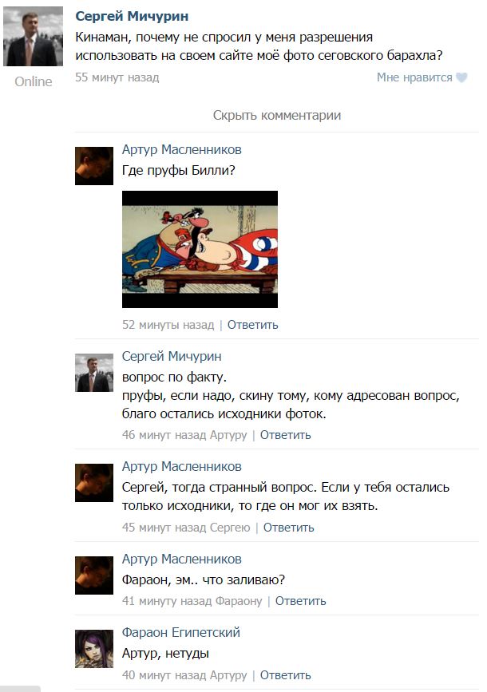Collapse comments via Скрыть комментарии
Image resolution: width=487 pixels, height=692 pixels.
pyautogui.click(x=277, y=115)
